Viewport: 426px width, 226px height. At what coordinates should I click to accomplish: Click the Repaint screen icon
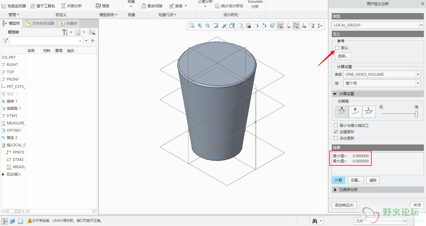(x=216, y=26)
